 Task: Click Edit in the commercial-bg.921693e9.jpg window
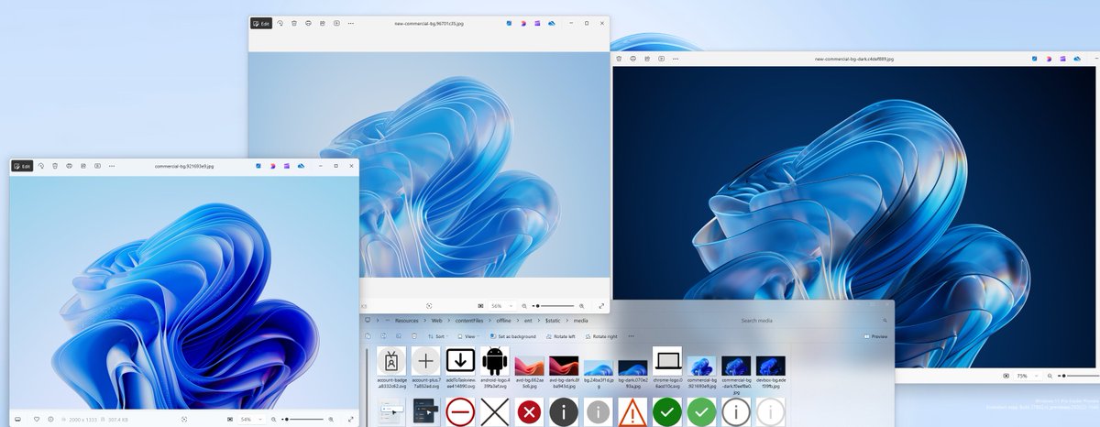pyautogui.click(x=22, y=166)
